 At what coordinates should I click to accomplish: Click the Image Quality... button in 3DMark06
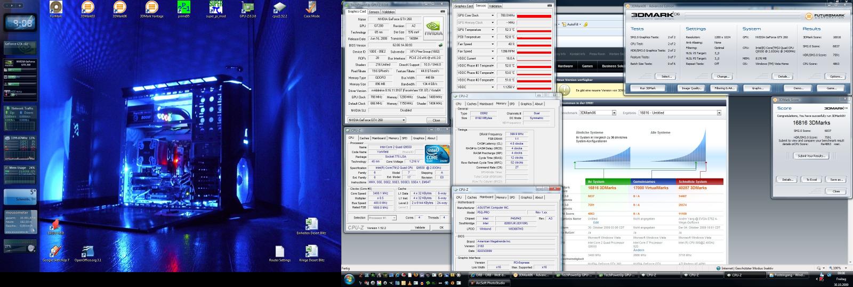(x=692, y=88)
